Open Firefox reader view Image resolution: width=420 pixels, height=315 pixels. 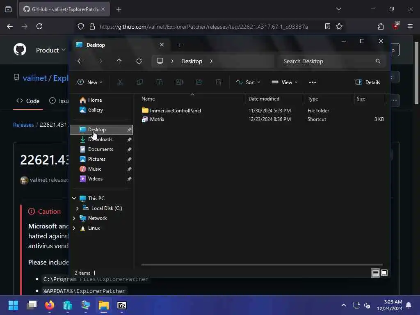pos(328,26)
